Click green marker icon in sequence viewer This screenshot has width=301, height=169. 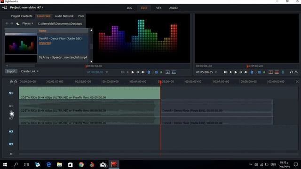(x=264, y=72)
